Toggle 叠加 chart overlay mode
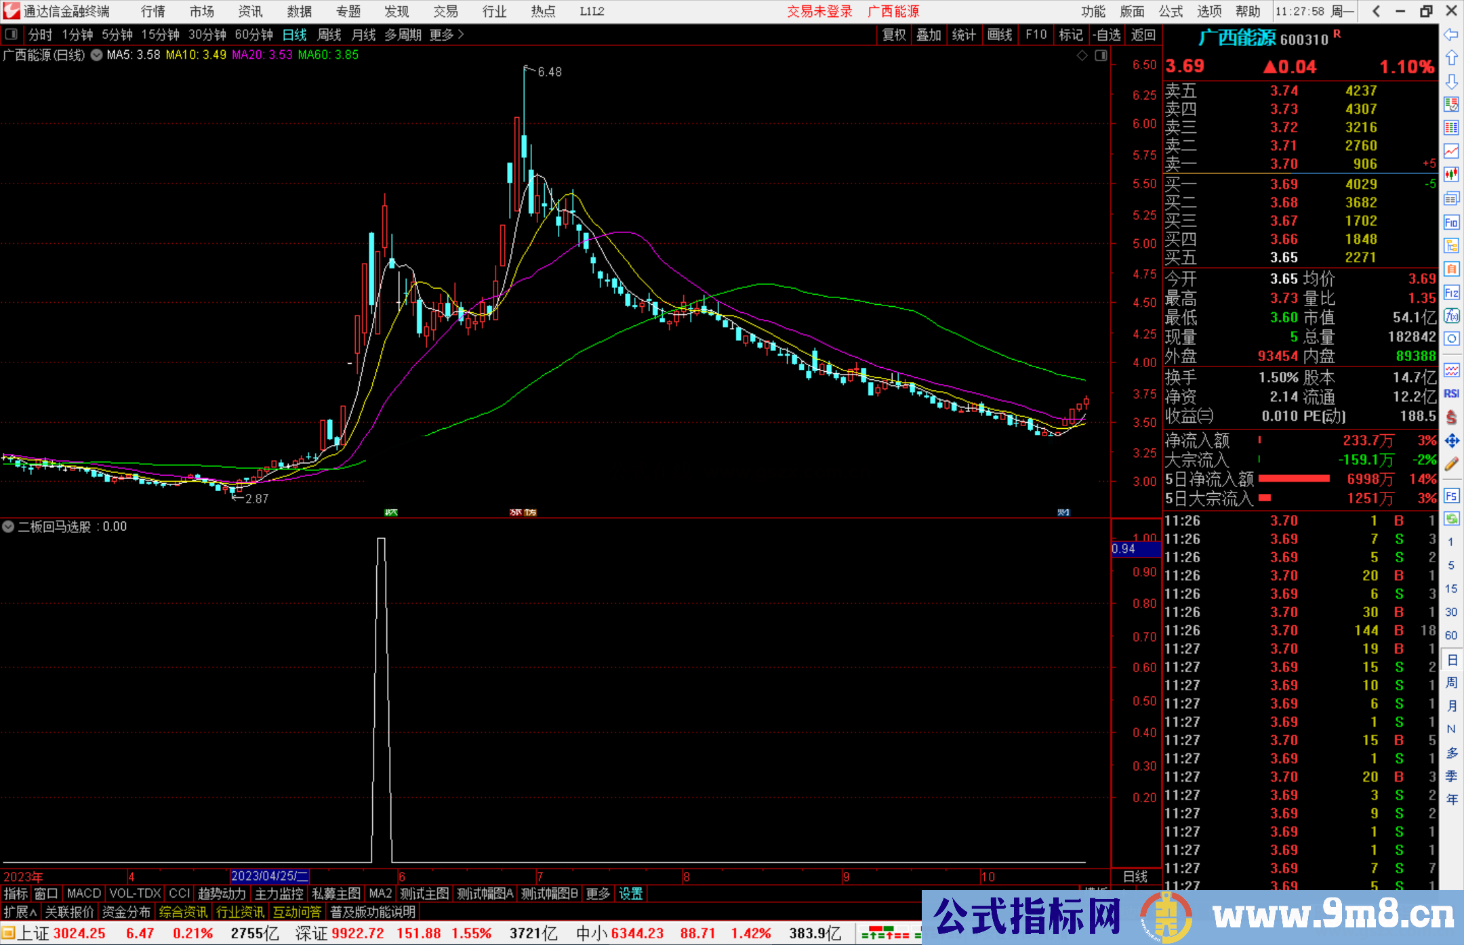Screen dimensions: 1464x945 [x=929, y=35]
